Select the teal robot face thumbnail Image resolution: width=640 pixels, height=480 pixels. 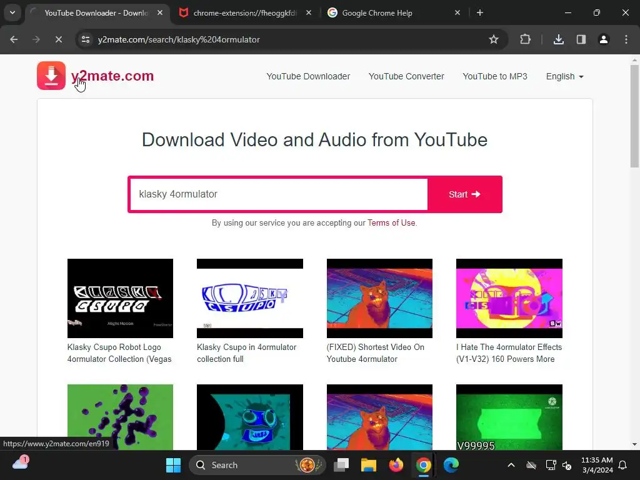[x=250, y=417]
